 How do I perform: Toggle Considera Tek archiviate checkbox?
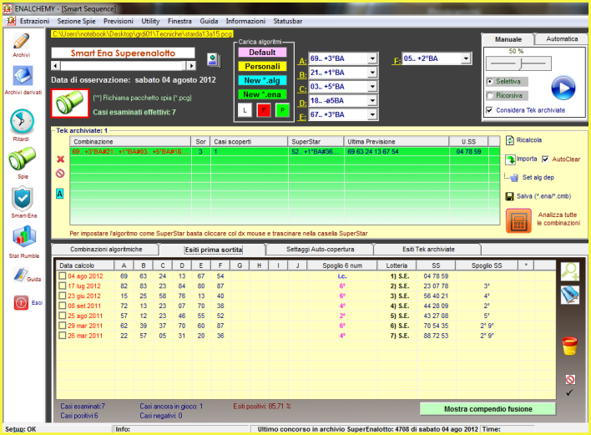tap(489, 110)
